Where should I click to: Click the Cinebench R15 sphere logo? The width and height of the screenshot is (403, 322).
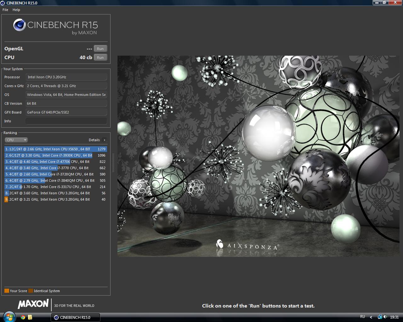click(20, 25)
